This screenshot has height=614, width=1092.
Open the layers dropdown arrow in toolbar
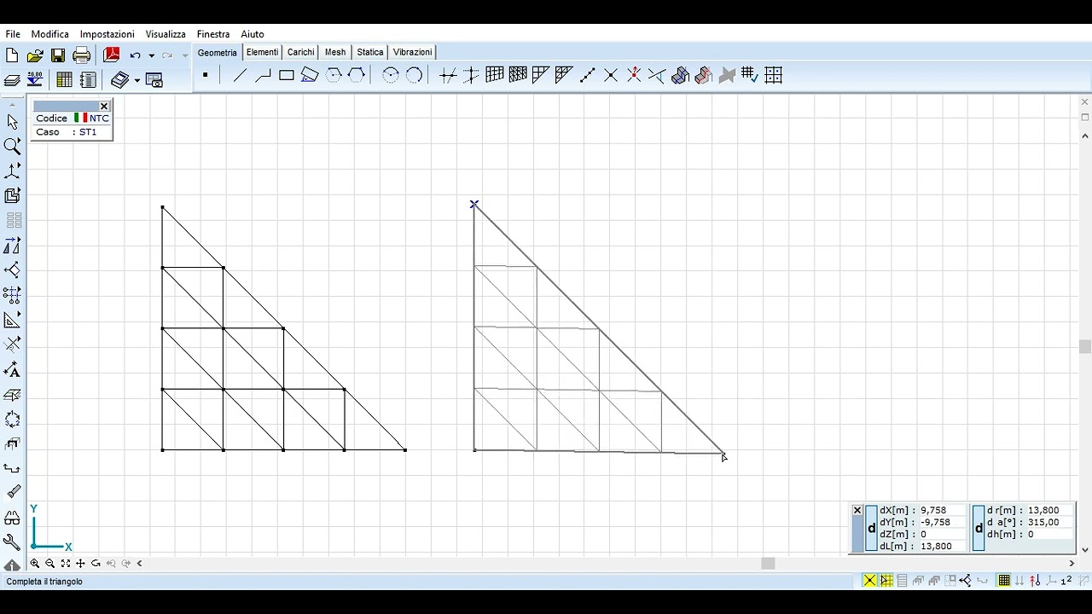(x=136, y=80)
